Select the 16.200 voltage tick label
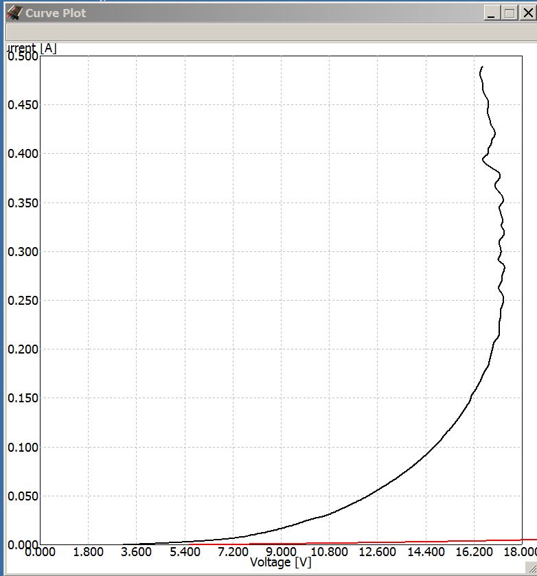This screenshot has width=537, height=576. point(474,552)
